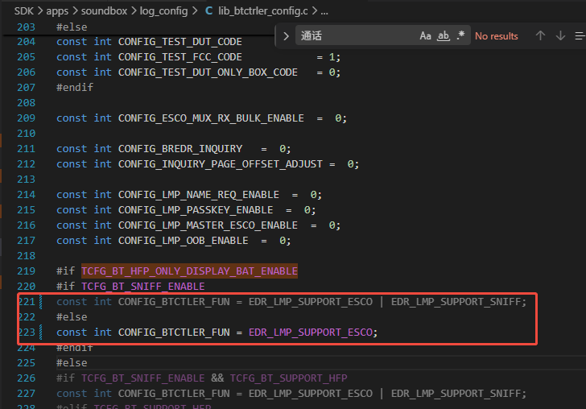Click the change marker beside line 223
This screenshot has width=586, height=409.
41,333
